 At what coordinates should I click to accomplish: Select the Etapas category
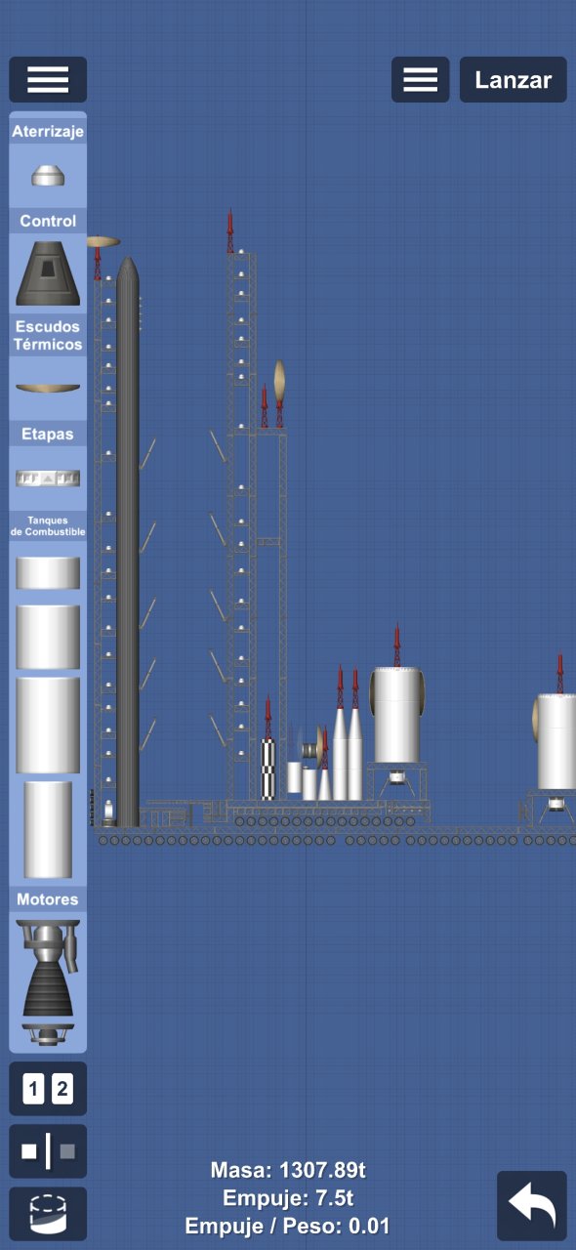[x=48, y=434]
